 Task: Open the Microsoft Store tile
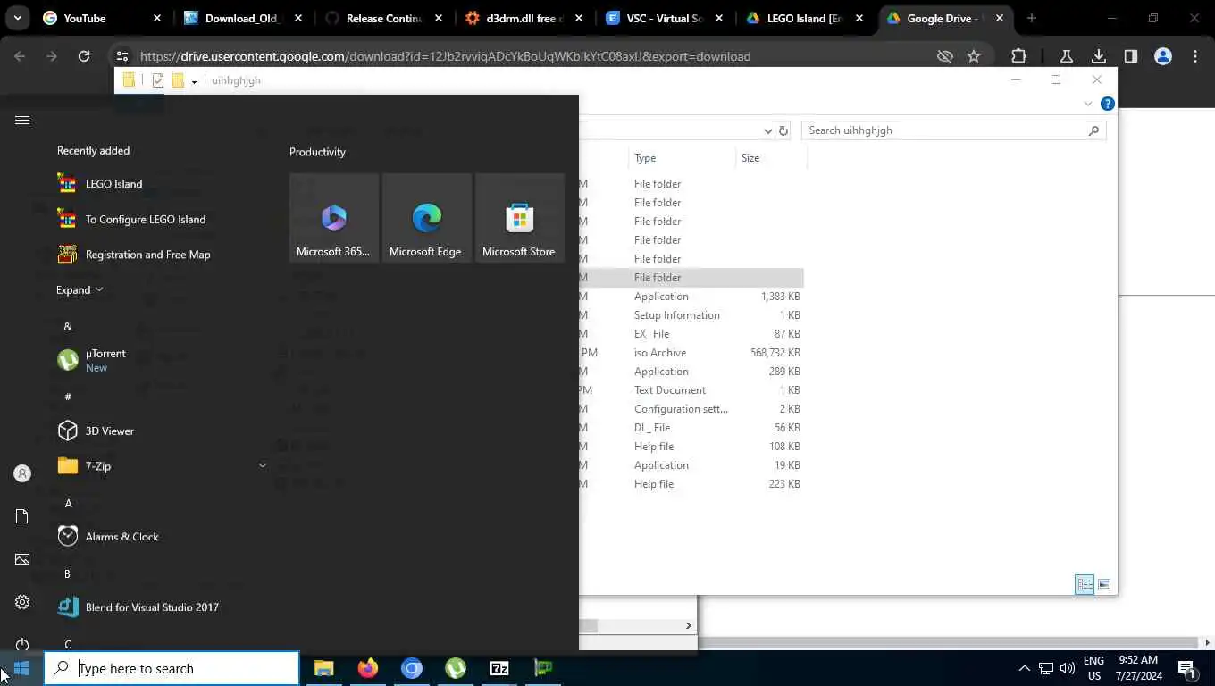(x=520, y=218)
